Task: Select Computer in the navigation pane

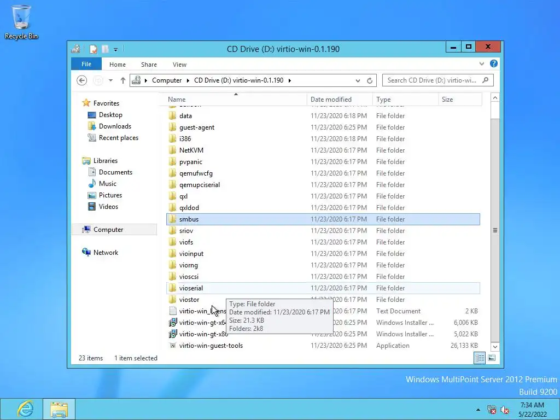Action: (108, 230)
